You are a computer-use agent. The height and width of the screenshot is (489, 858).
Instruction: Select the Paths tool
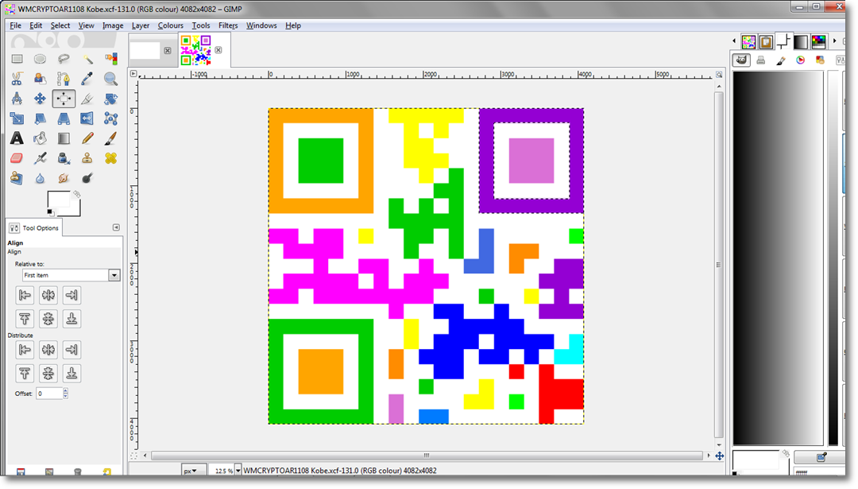coord(64,79)
